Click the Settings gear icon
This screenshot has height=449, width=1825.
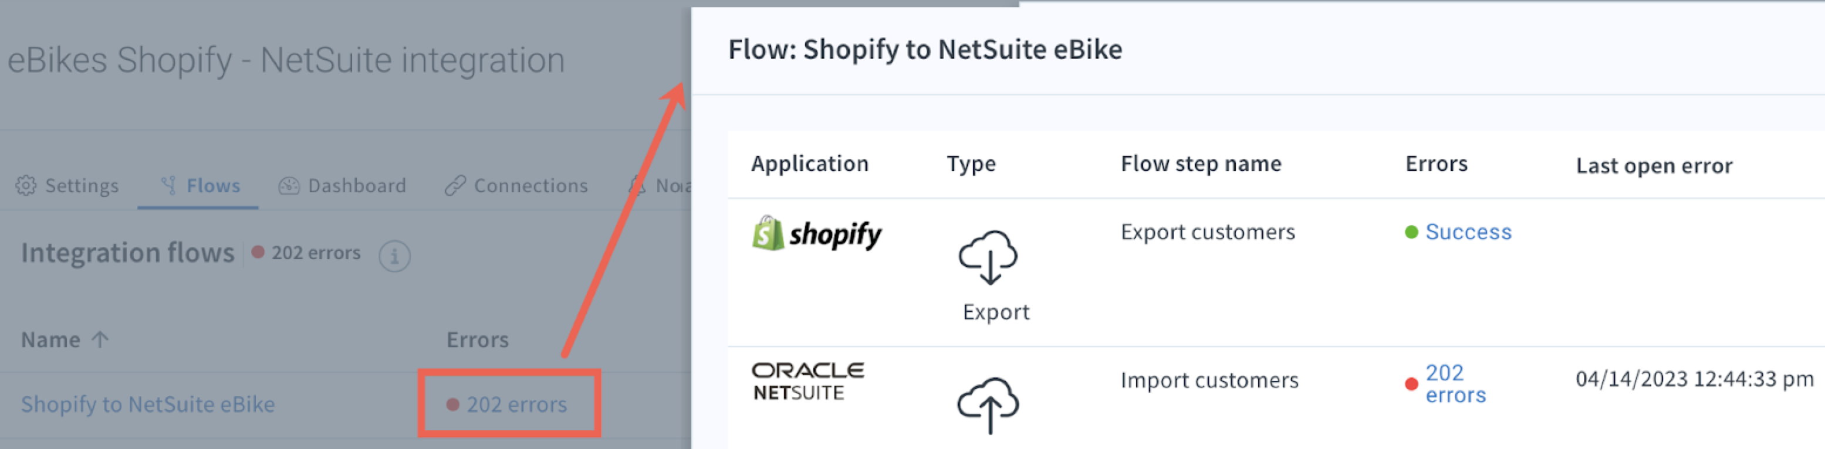[25, 186]
